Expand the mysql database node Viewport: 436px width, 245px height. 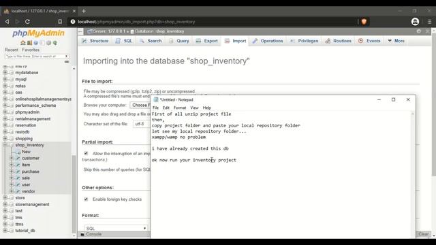tap(5, 79)
